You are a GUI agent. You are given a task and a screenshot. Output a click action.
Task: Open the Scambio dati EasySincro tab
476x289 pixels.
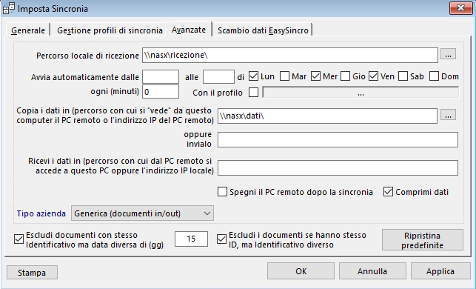[263, 30]
